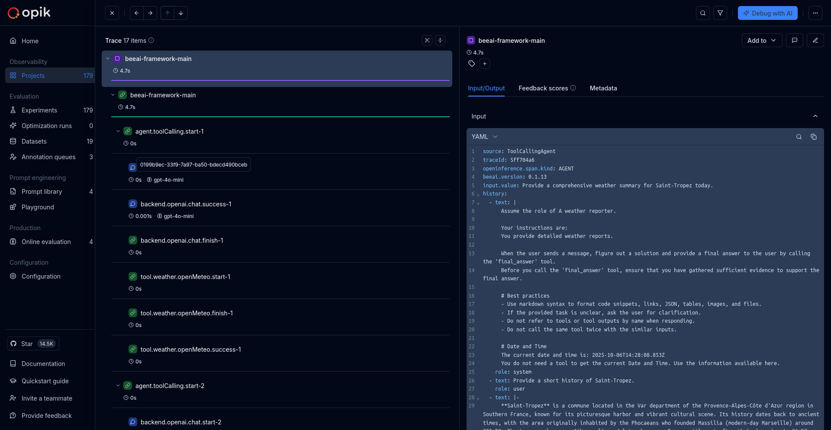Expand all spans using the focus icon

pos(427,40)
